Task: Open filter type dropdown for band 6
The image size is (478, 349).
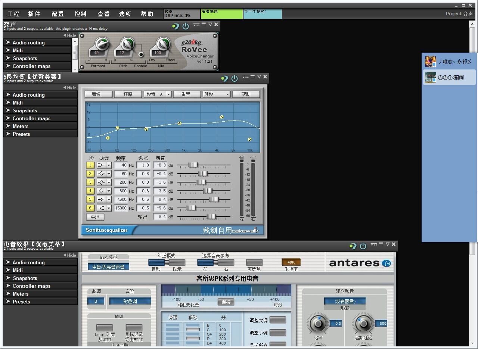Action: (109, 208)
